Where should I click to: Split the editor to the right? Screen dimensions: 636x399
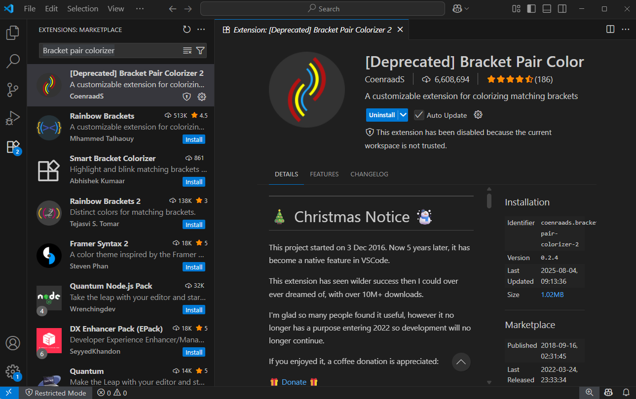pos(610,30)
